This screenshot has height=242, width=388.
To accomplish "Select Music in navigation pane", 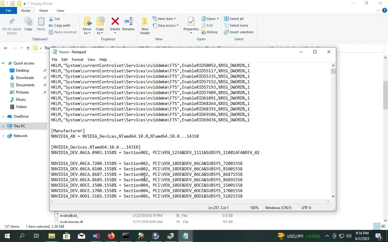I will 21,100.
